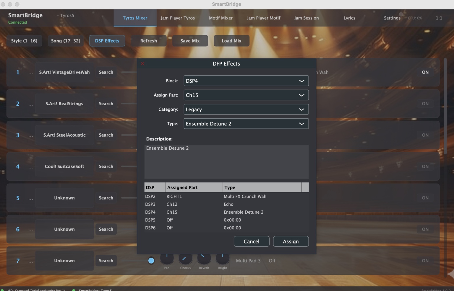Click the Chorus knob
Image resolution: width=454 pixels, height=291 pixels.
[185, 259]
